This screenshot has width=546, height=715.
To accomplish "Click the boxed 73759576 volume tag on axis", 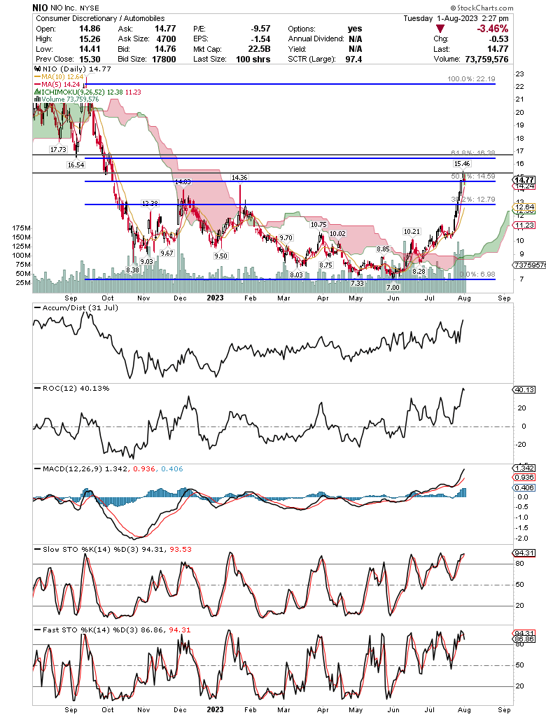I will [x=529, y=265].
